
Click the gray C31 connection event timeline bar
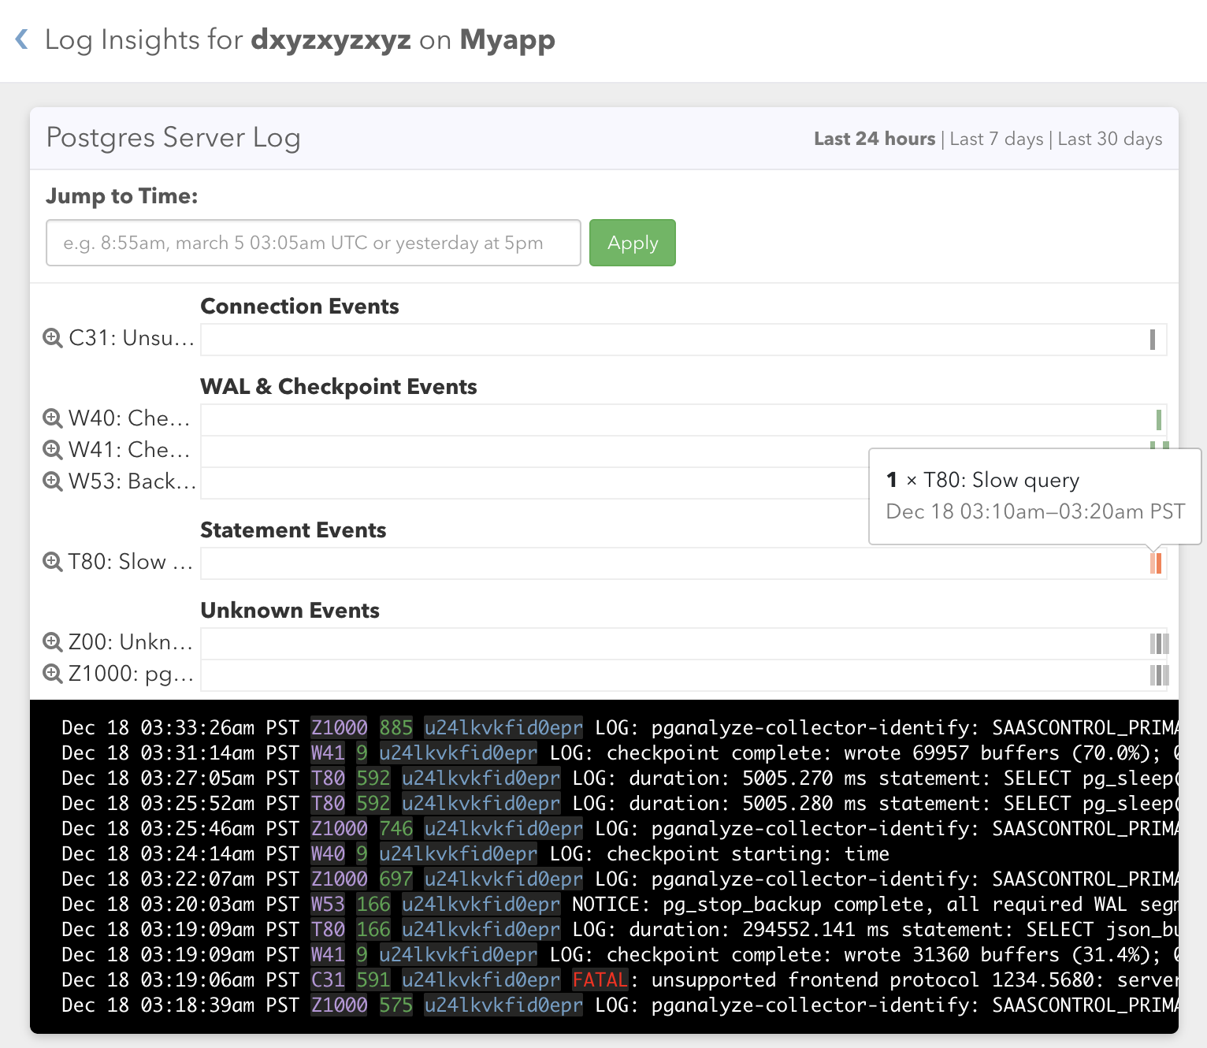click(1153, 340)
